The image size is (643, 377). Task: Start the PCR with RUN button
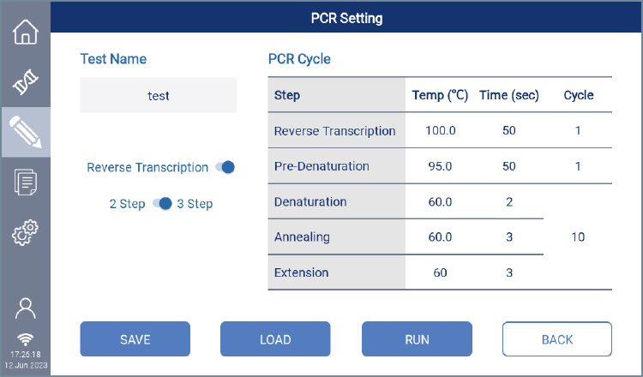[417, 339]
